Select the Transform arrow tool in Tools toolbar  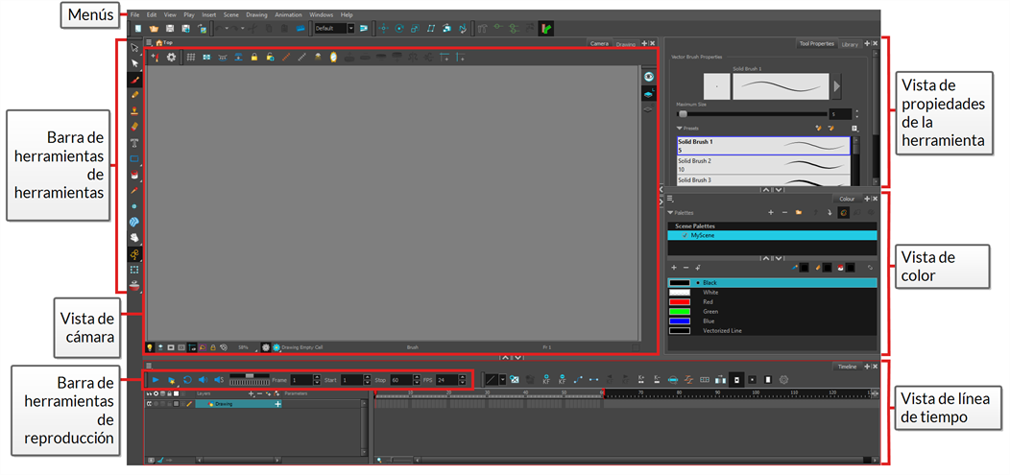point(134,47)
